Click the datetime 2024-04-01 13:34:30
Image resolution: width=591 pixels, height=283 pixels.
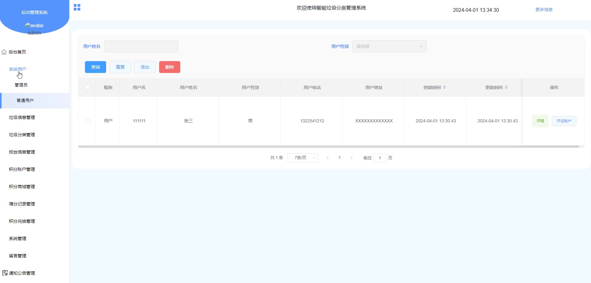pyautogui.click(x=476, y=10)
